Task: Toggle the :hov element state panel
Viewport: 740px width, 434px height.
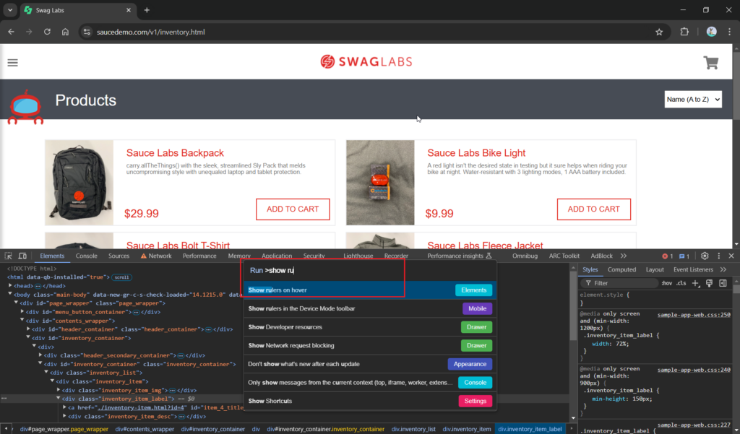Action: 666,283
